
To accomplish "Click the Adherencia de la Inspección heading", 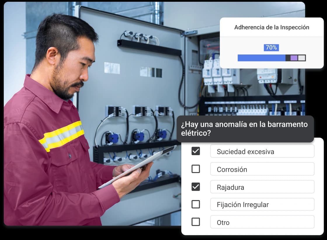I will (x=272, y=27).
